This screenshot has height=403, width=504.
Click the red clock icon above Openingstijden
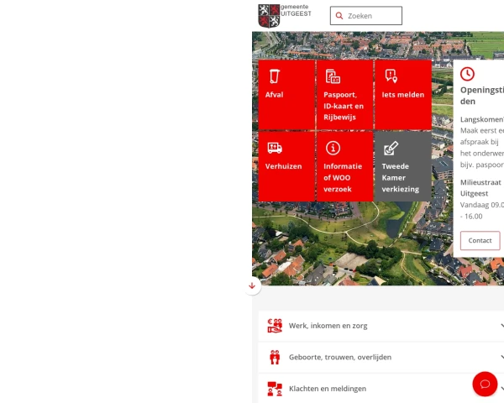tap(467, 74)
